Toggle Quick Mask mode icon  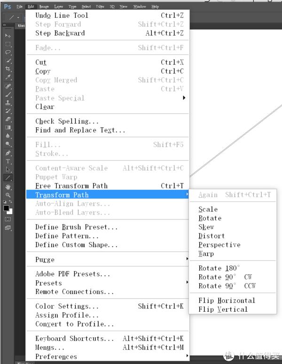(8, 219)
